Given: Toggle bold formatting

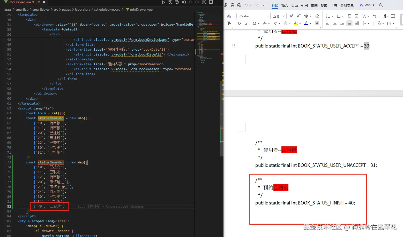Looking at the screenshot, I should [240, 23].
